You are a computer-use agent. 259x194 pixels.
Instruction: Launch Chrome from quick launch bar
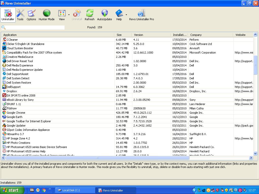(44, 190)
